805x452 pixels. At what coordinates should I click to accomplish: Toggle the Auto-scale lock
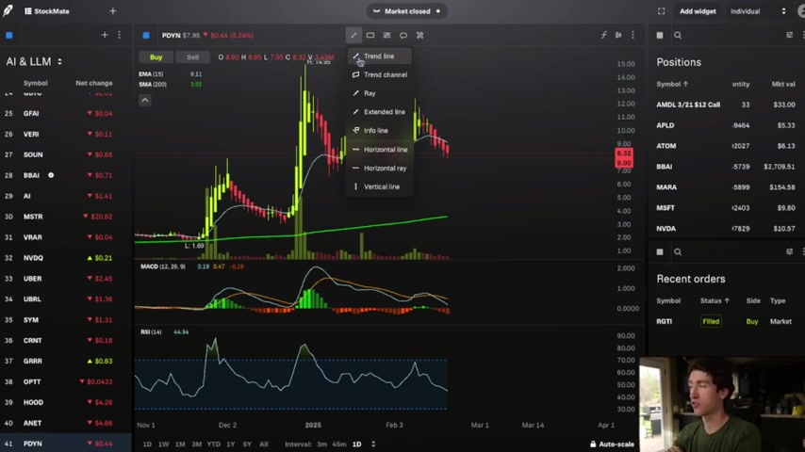(x=612, y=444)
